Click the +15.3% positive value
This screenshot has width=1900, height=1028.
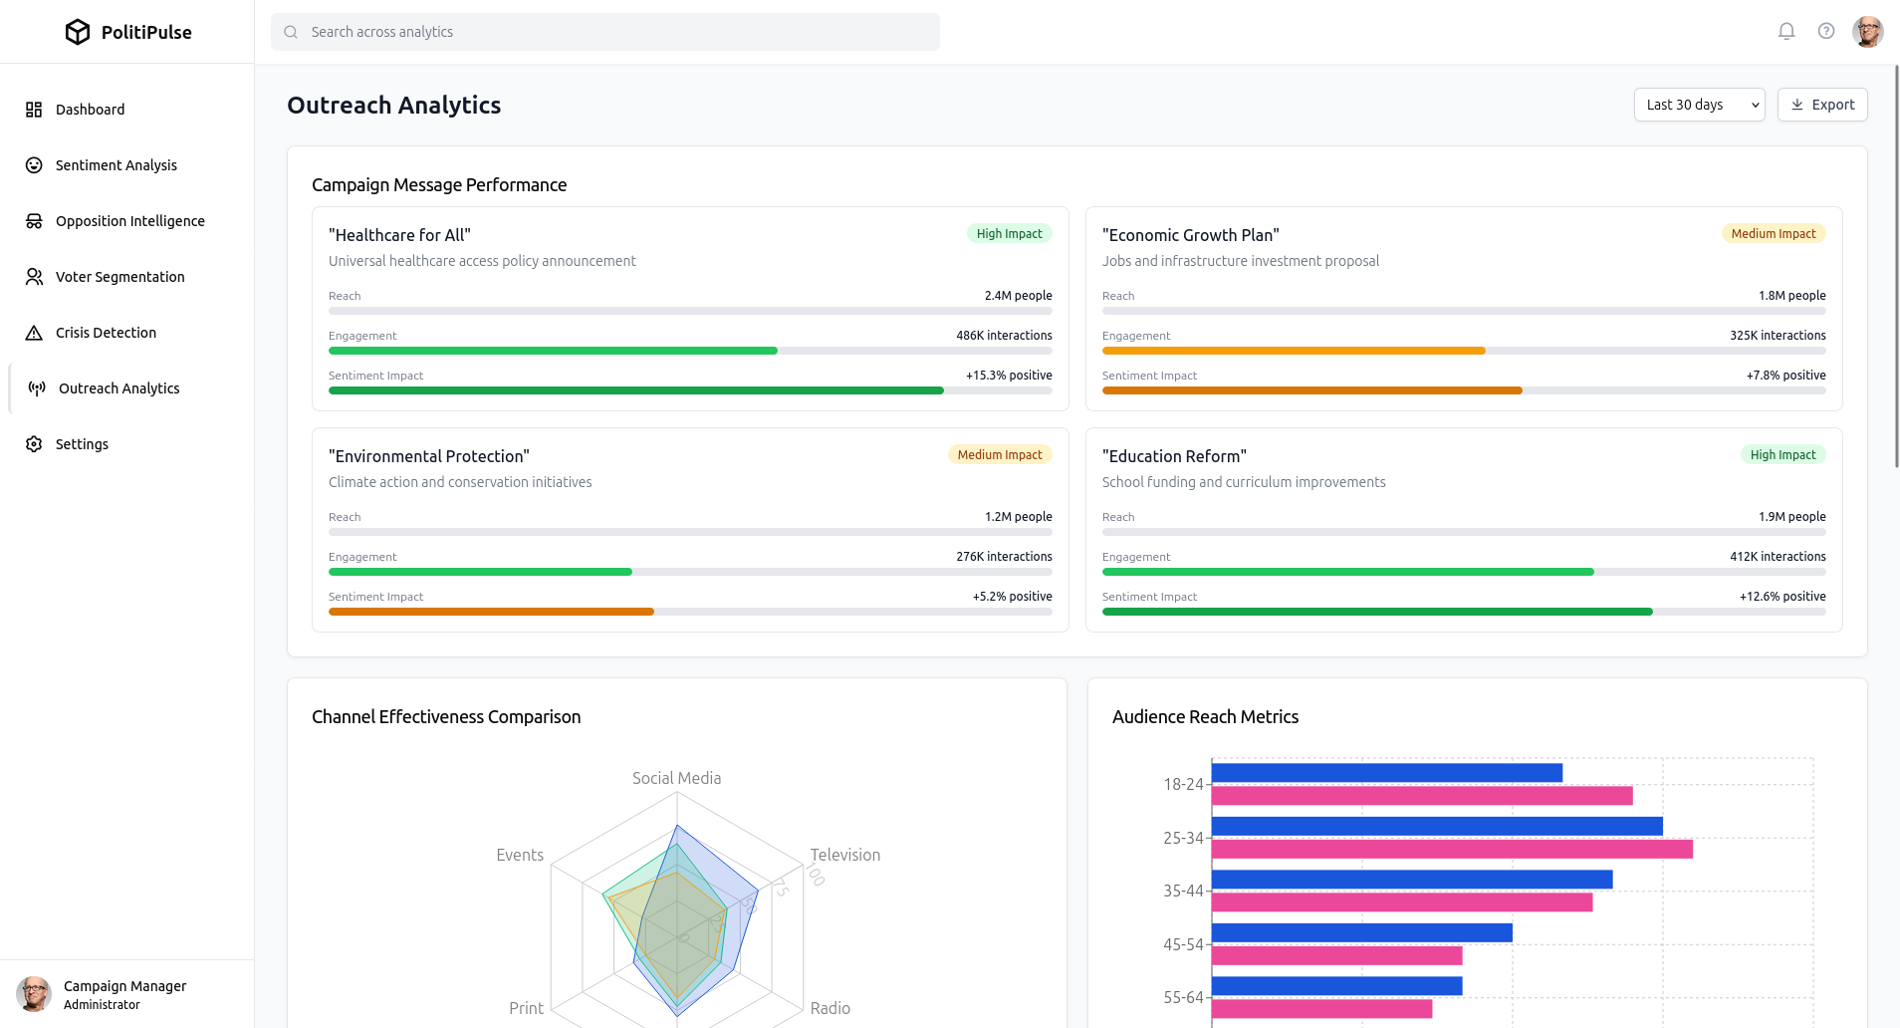pyautogui.click(x=1009, y=376)
